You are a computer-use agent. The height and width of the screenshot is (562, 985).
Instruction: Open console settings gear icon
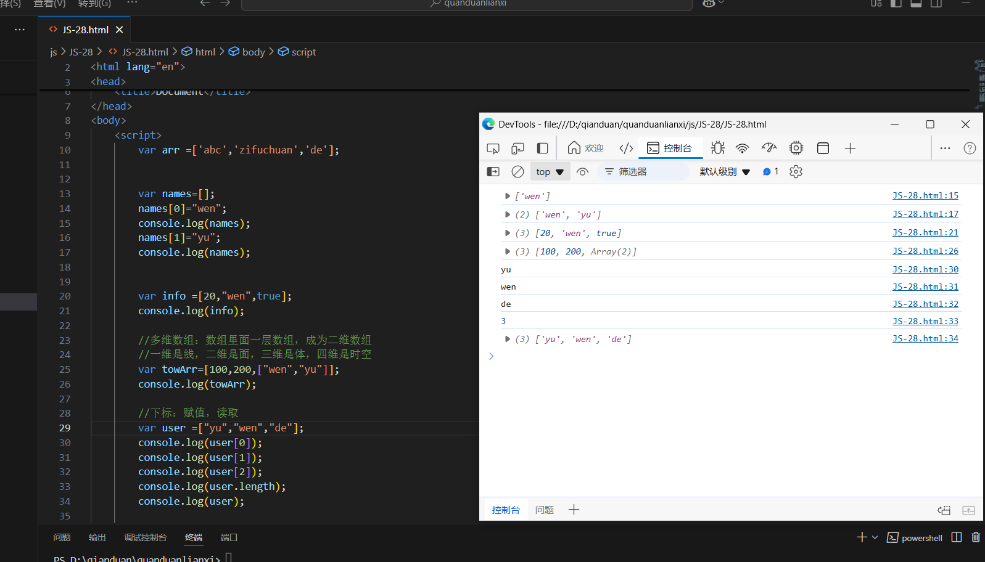[796, 172]
